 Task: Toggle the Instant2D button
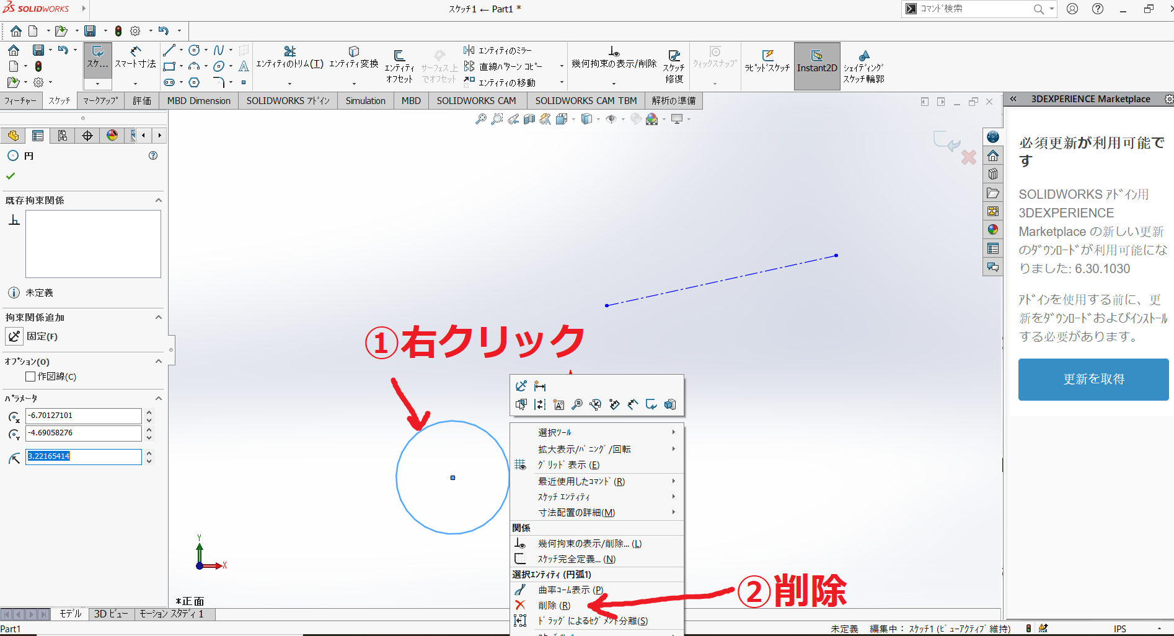click(x=817, y=66)
